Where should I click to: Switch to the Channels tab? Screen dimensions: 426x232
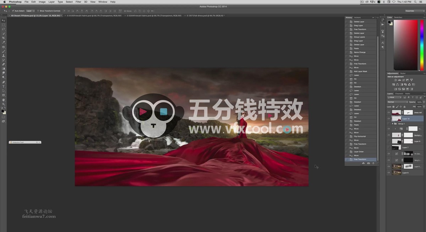pyautogui.click(x=399, y=94)
